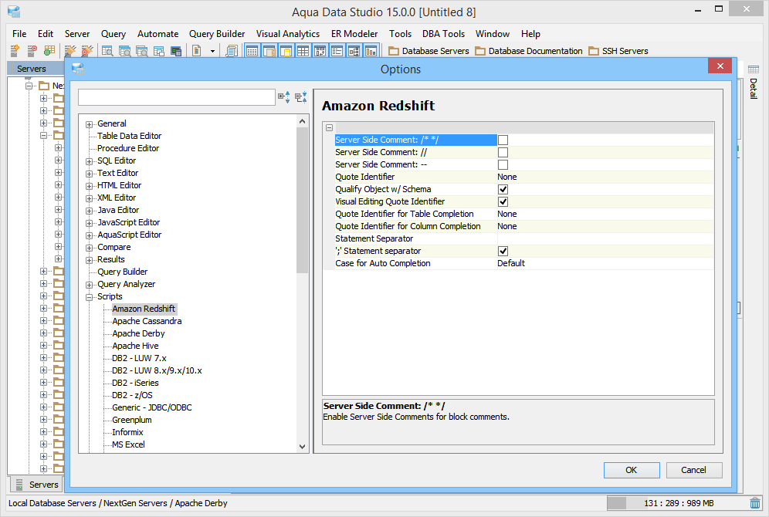
Task: Toggle the layout icon with pivot arrows
Action: pos(320,50)
